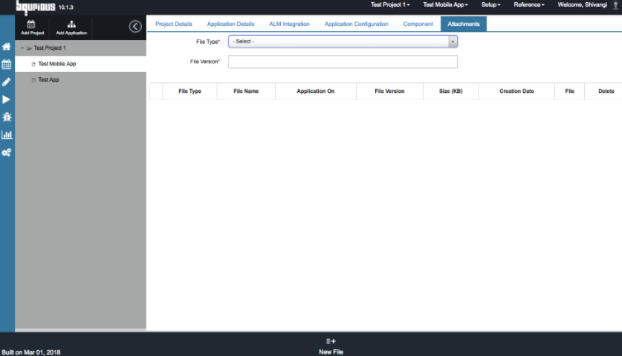Click the File Name column header

pyautogui.click(x=246, y=91)
